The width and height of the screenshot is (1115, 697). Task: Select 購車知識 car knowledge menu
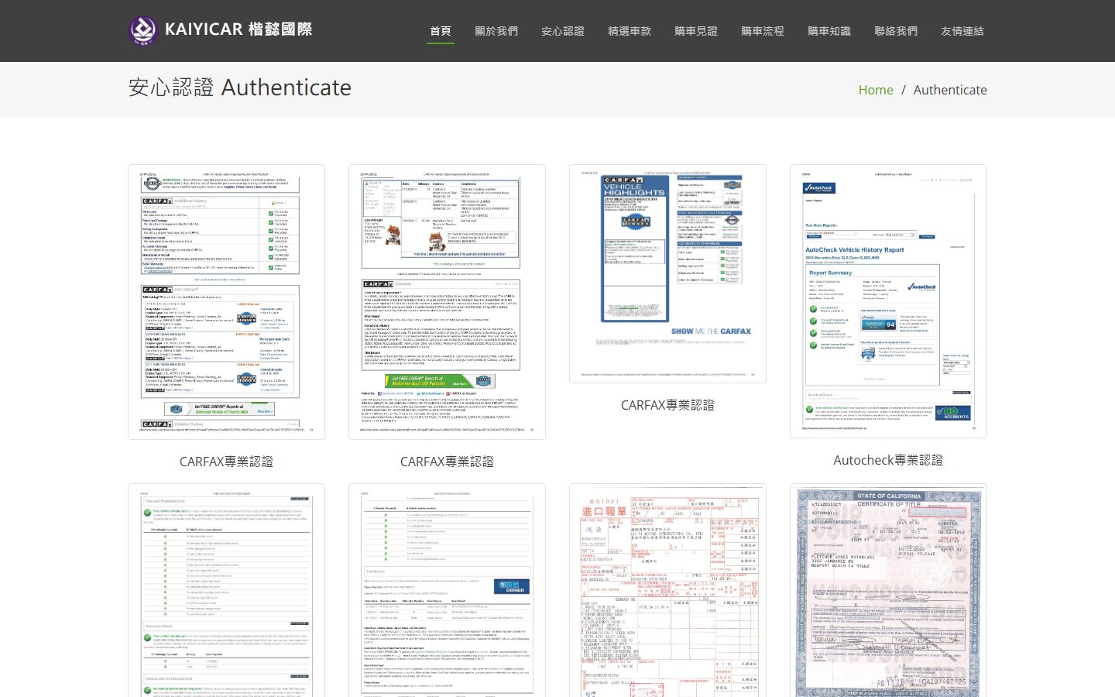click(829, 31)
